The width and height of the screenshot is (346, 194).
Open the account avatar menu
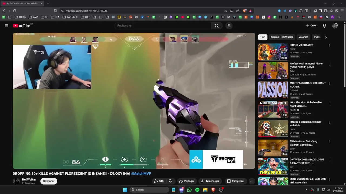pos(335,26)
